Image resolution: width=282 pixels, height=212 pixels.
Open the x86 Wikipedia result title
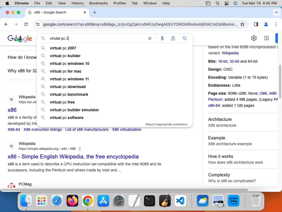tap(12, 110)
